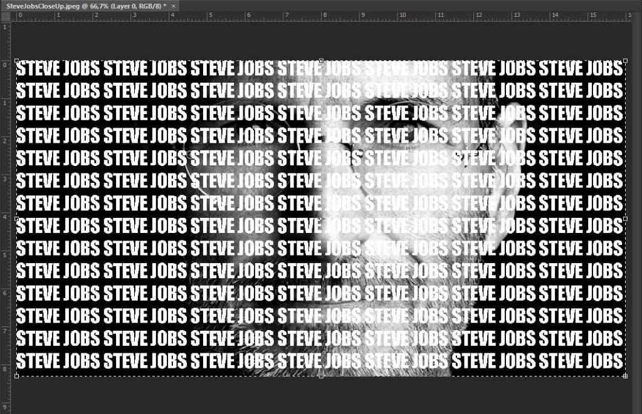Click the bottom-left selection corner handle
The width and height of the screenshot is (642, 414).
pyautogui.click(x=16, y=376)
